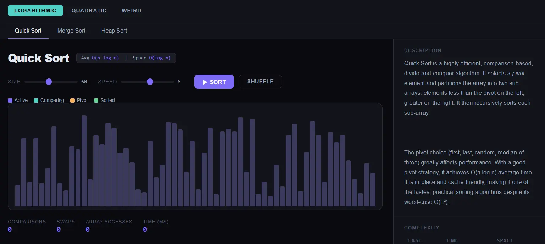
Task: Click the 'Space O(log n)' badge text
Action: pyautogui.click(x=152, y=58)
